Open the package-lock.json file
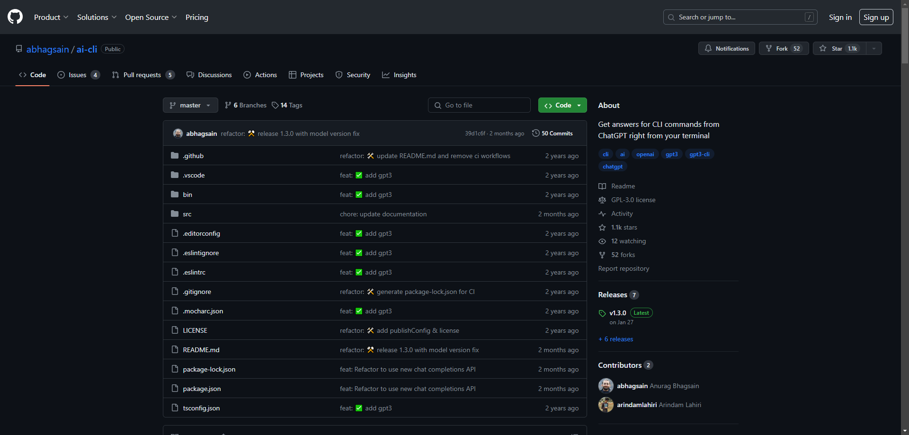Viewport: 909px width, 435px height. (x=209, y=369)
